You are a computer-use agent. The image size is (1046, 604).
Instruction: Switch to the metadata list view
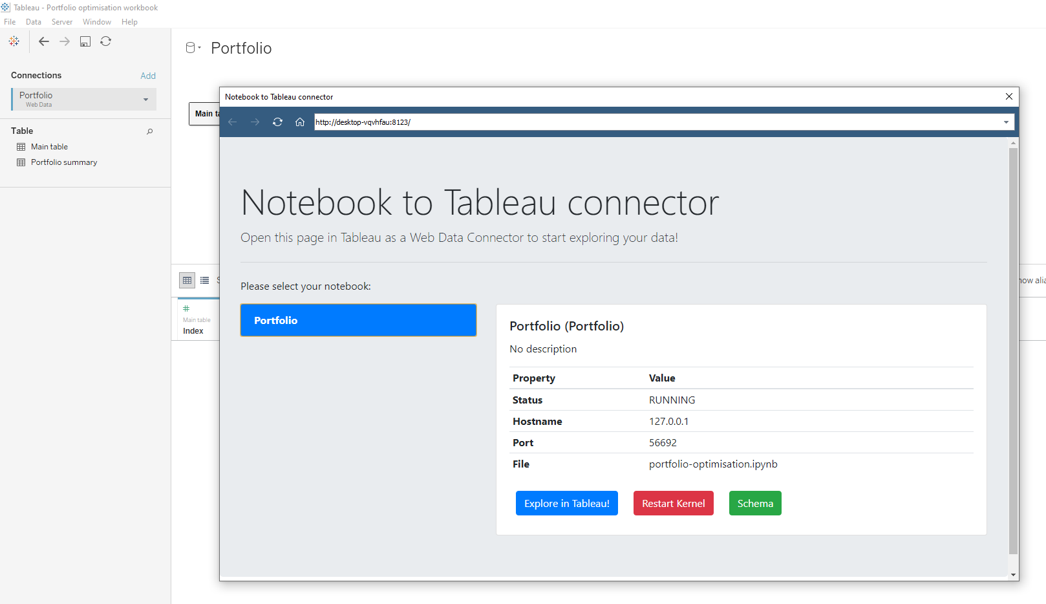coord(205,280)
